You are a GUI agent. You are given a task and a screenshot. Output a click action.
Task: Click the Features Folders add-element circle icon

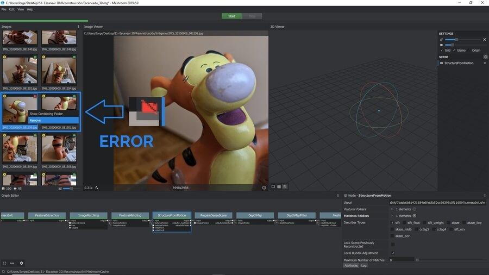[415, 209]
